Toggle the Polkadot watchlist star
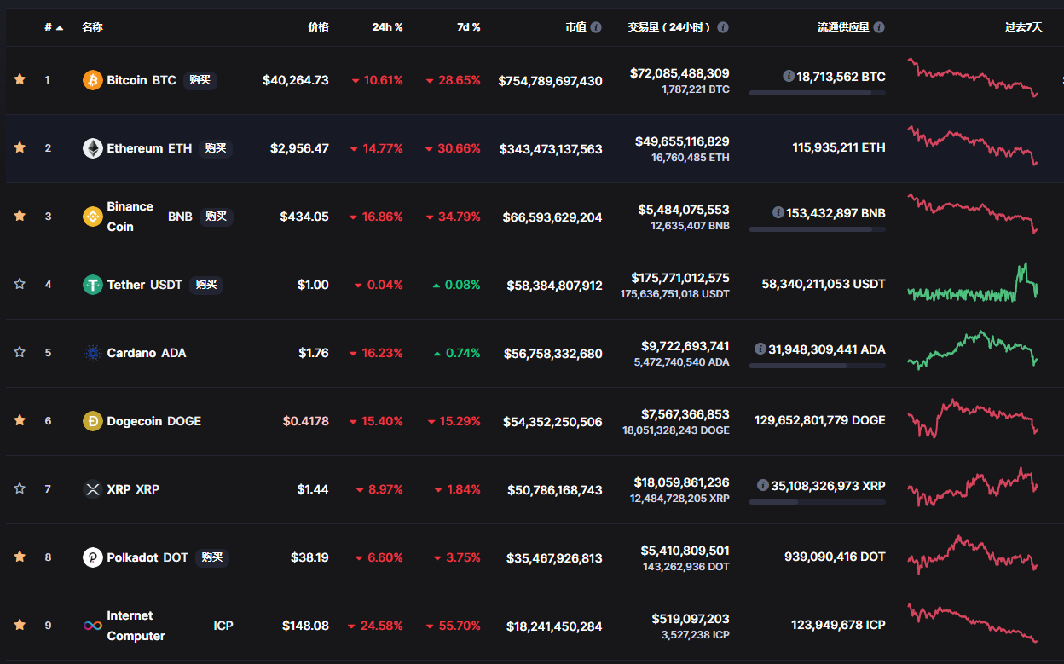The image size is (1064, 664). [20, 557]
